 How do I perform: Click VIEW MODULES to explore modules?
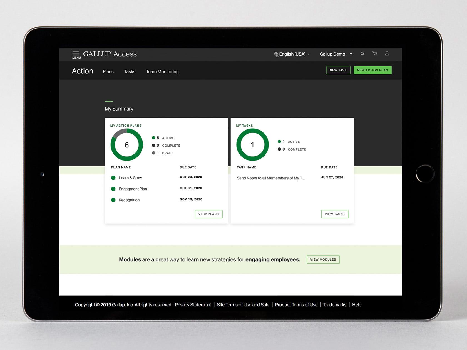(323, 259)
